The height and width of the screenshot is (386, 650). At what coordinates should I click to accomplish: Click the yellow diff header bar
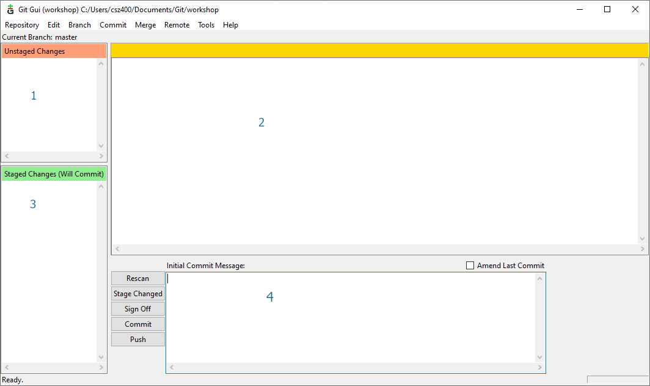(x=379, y=51)
